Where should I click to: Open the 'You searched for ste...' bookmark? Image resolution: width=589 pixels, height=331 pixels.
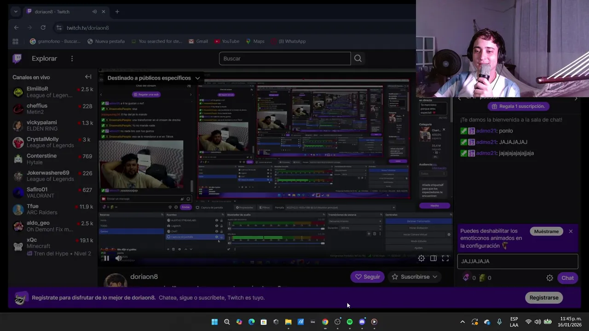click(156, 41)
